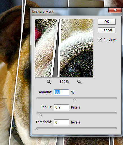The height and width of the screenshot is (145, 123).
Task: Click the 100% preview zoom level label
Action: (x=64, y=82)
